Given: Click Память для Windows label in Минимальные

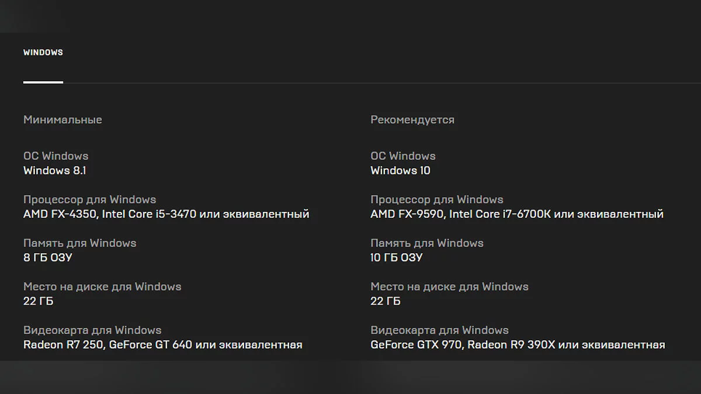Looking at the screenshot, I should pos(79,243).
